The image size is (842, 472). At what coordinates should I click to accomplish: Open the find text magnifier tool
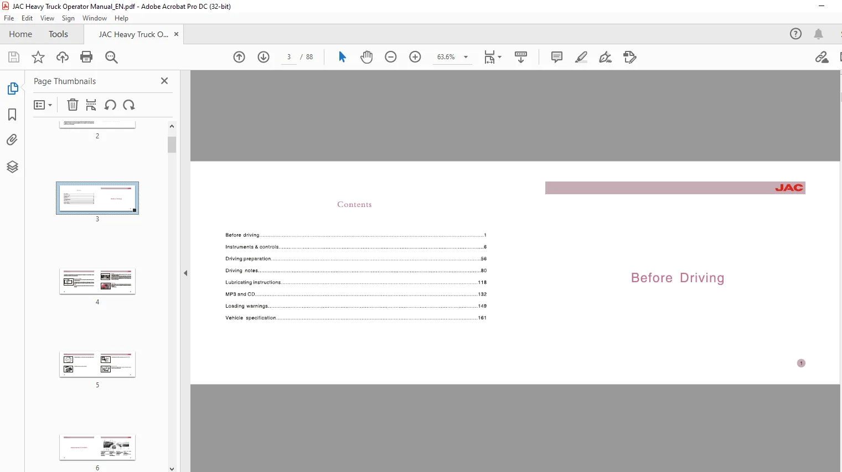111,57
